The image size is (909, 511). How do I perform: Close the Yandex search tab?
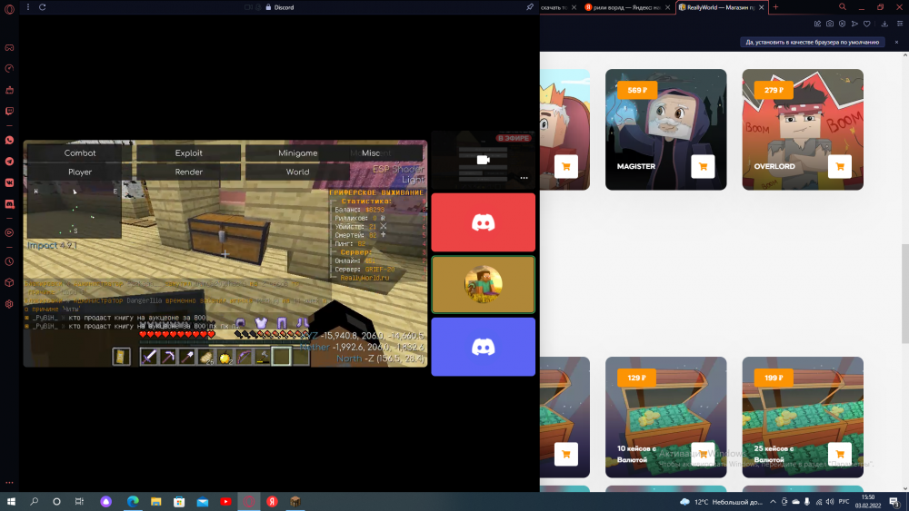[667, 7]
